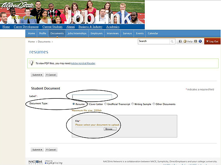Click the search magnifier icon
Screen dimensions: 221x165
pyautogui.click(x=172, y=41)
